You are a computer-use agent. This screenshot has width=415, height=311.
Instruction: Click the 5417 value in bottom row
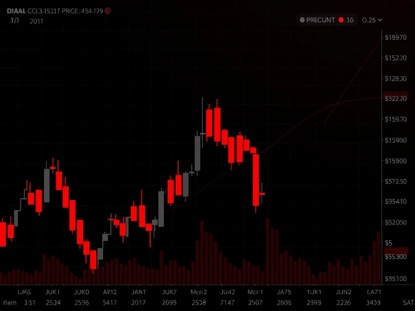[109, 302]
